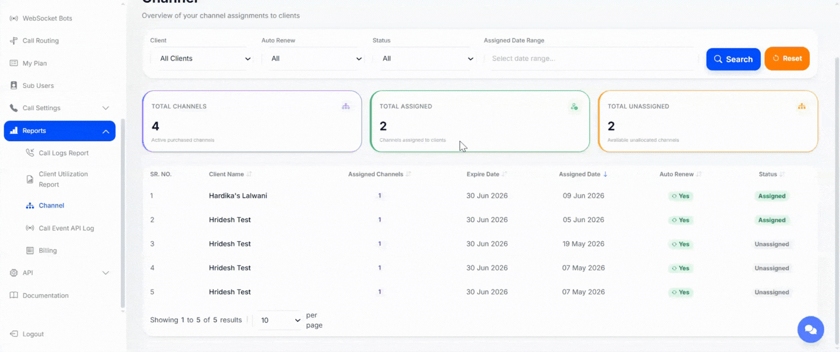Click Auto Renew Yes badge in row 2

(680, 220)
